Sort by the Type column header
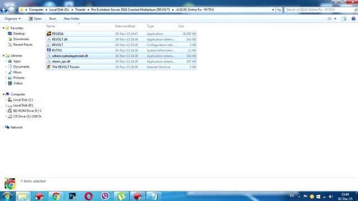Screen dimensions: 358x201 coord(150,26)
